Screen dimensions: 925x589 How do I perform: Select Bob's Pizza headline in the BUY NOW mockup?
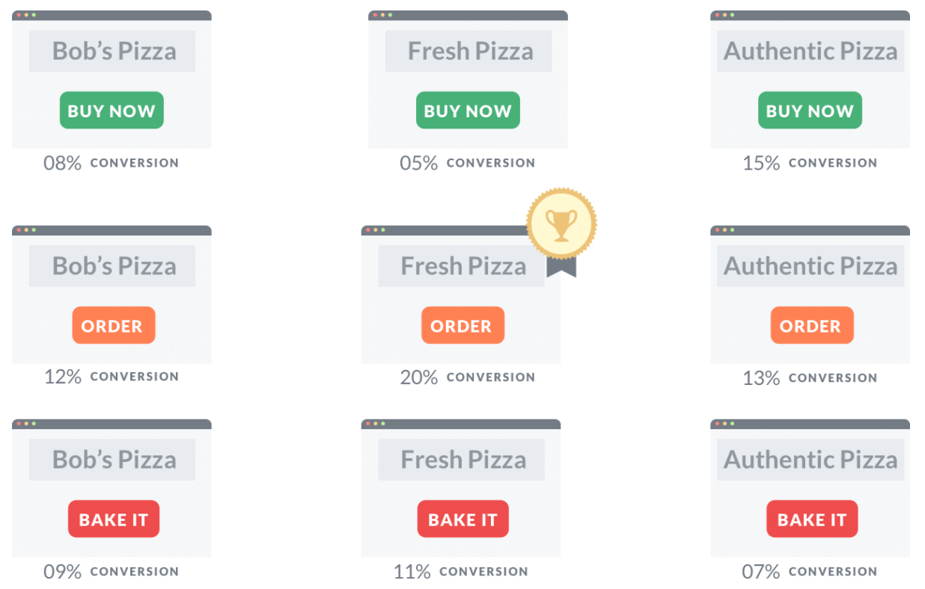112,51
